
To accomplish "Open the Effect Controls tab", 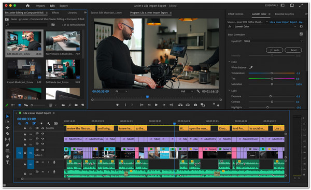I will click(x=235, y=14).
